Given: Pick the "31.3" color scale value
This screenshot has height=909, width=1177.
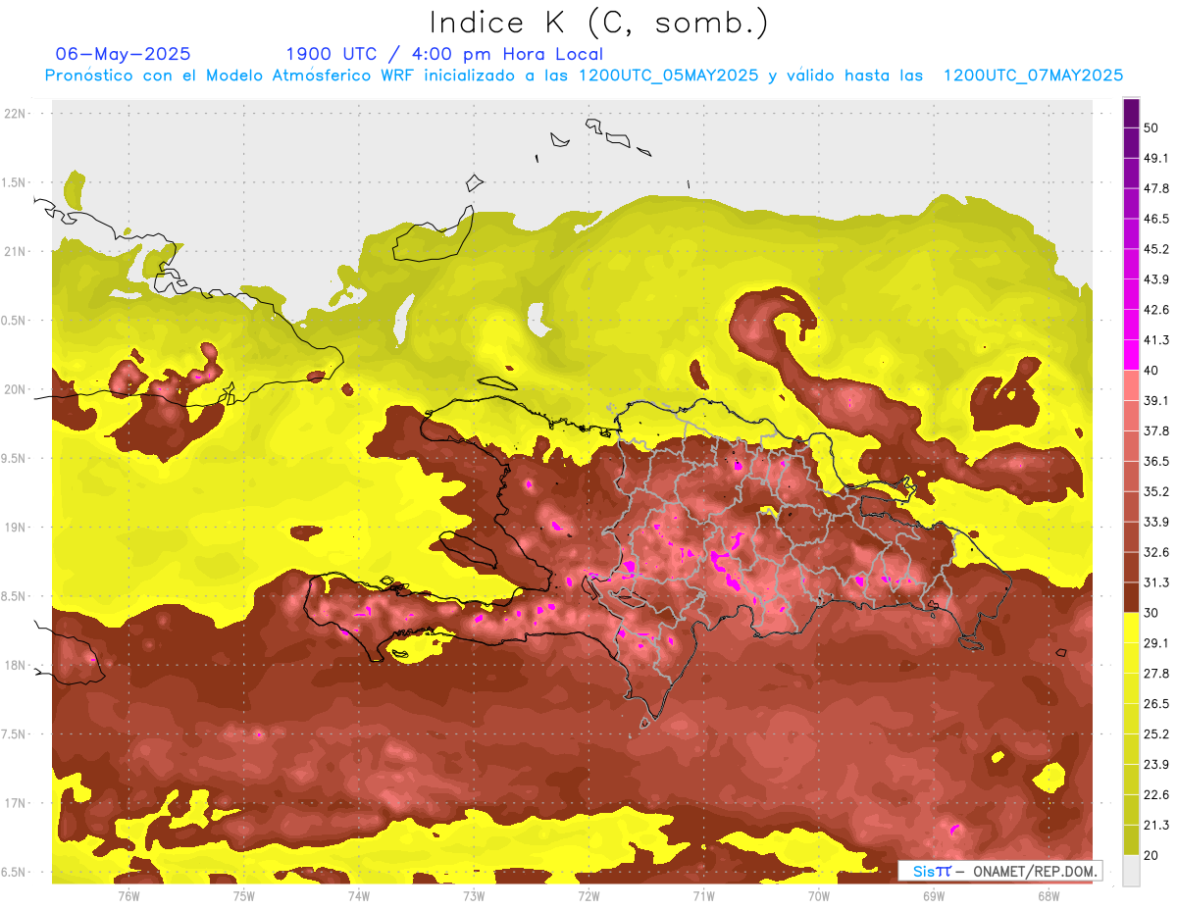Looking at the screenshot, I should pyautogui.click(x=1156, y=582).
